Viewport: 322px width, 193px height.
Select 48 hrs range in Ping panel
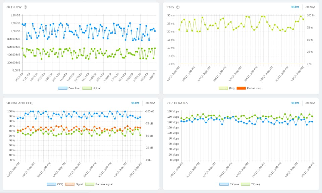[x=295, y=7]
